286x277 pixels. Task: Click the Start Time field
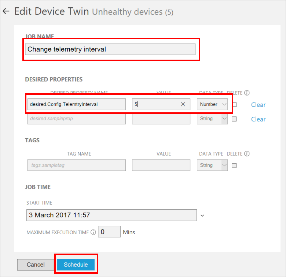point(111,215)
